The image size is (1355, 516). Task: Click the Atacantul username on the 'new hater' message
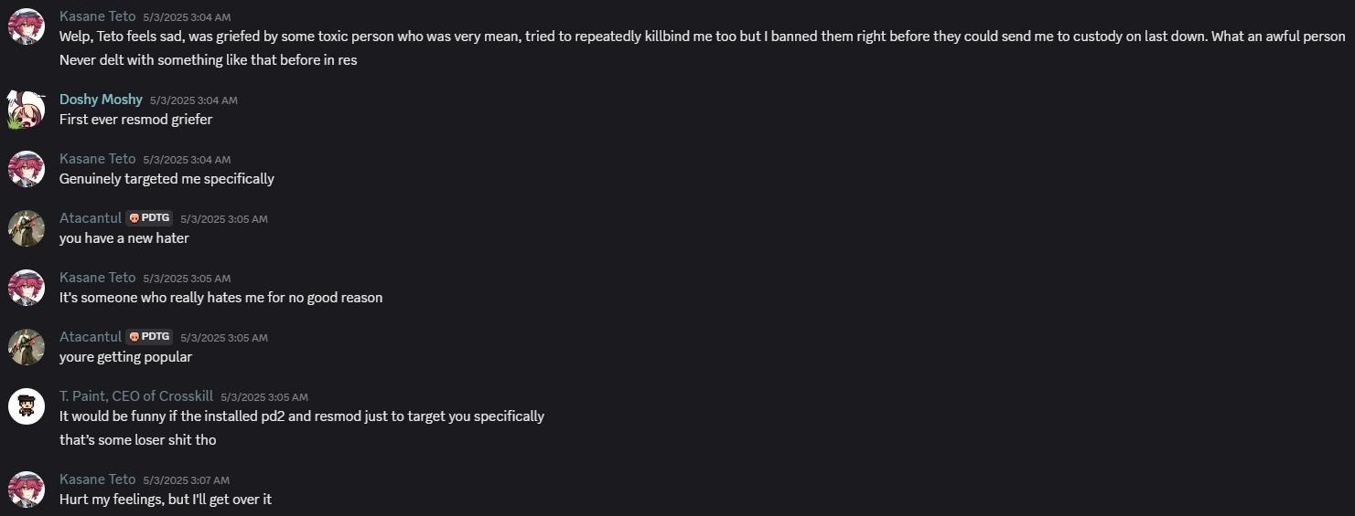91,218
